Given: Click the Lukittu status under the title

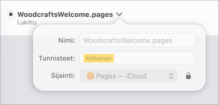Looking at the screenshot, I should coord(27,22).
